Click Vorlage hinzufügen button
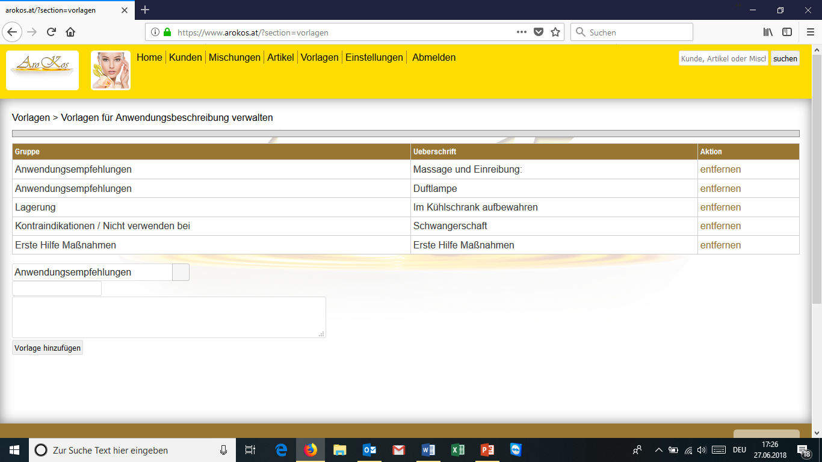 coord(48,348)
